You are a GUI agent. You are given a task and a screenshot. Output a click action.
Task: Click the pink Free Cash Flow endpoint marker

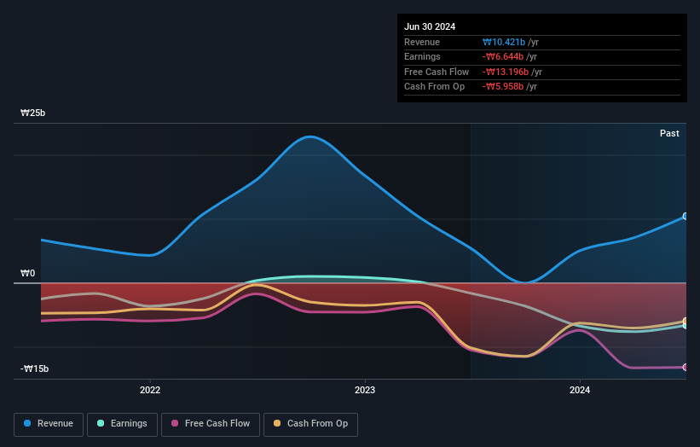686,367
